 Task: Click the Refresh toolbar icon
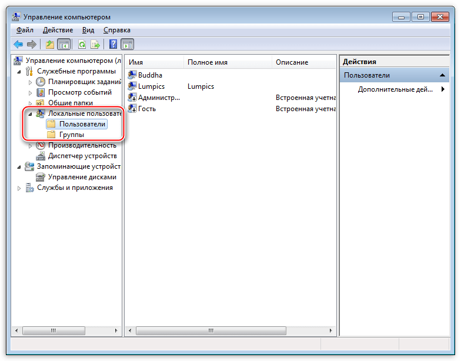click(x=82, y=45)
